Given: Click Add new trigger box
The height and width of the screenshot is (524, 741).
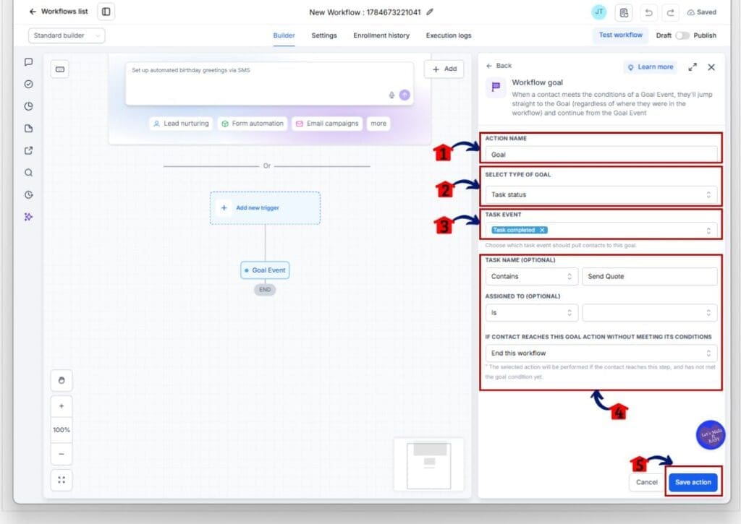Looking at the screenshot, I should click(265, 207).
